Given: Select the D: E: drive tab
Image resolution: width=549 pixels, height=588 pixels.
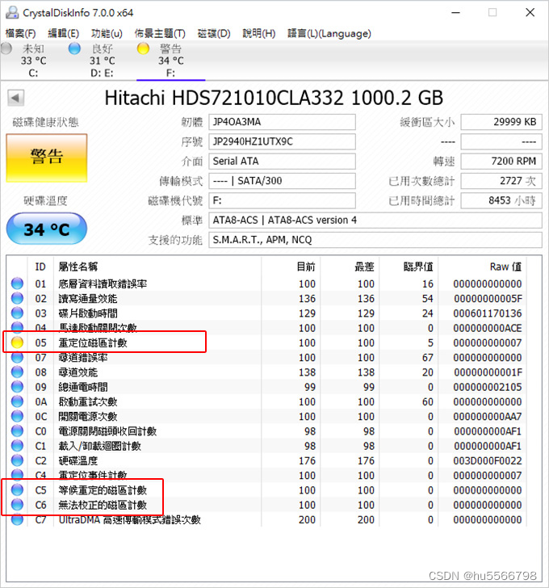Looking at the screenshot, I should pos(102,61).
